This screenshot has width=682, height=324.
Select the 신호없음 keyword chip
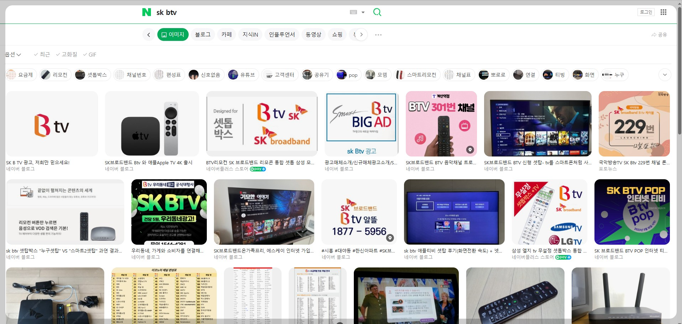point(206,75)
